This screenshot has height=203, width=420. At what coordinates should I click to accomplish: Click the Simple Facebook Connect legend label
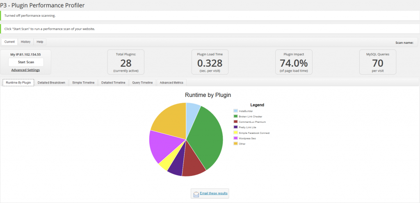(254, 133)
